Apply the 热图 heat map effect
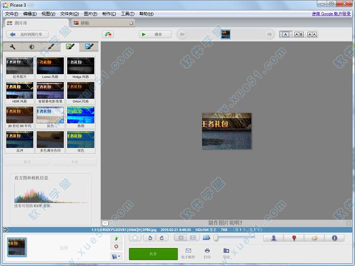 point(81,117)
